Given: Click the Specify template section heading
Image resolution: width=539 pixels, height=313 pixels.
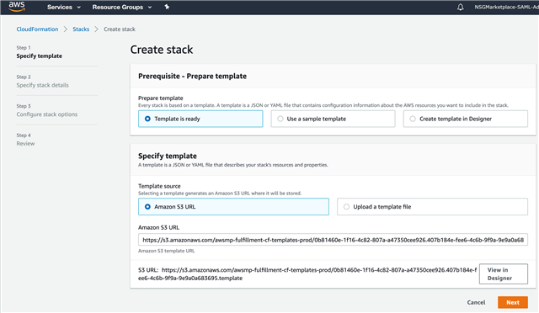Looking at the screenshot, I should click(x=168, y=156).
